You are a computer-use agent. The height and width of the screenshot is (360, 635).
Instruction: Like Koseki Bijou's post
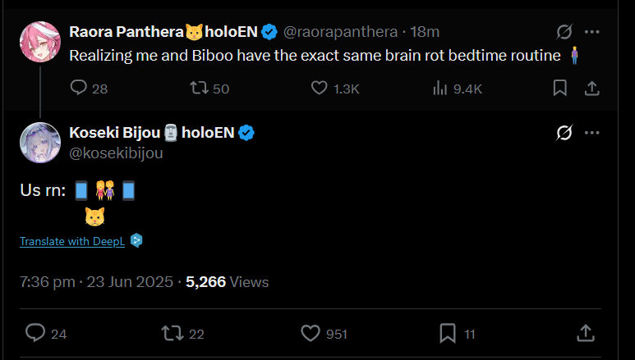[310, 333]
